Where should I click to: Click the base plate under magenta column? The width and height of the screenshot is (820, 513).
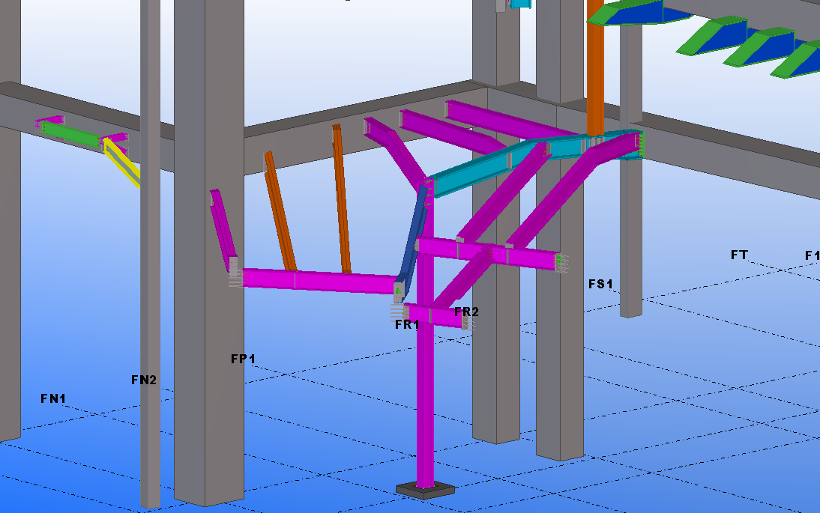tap(425, 490)
